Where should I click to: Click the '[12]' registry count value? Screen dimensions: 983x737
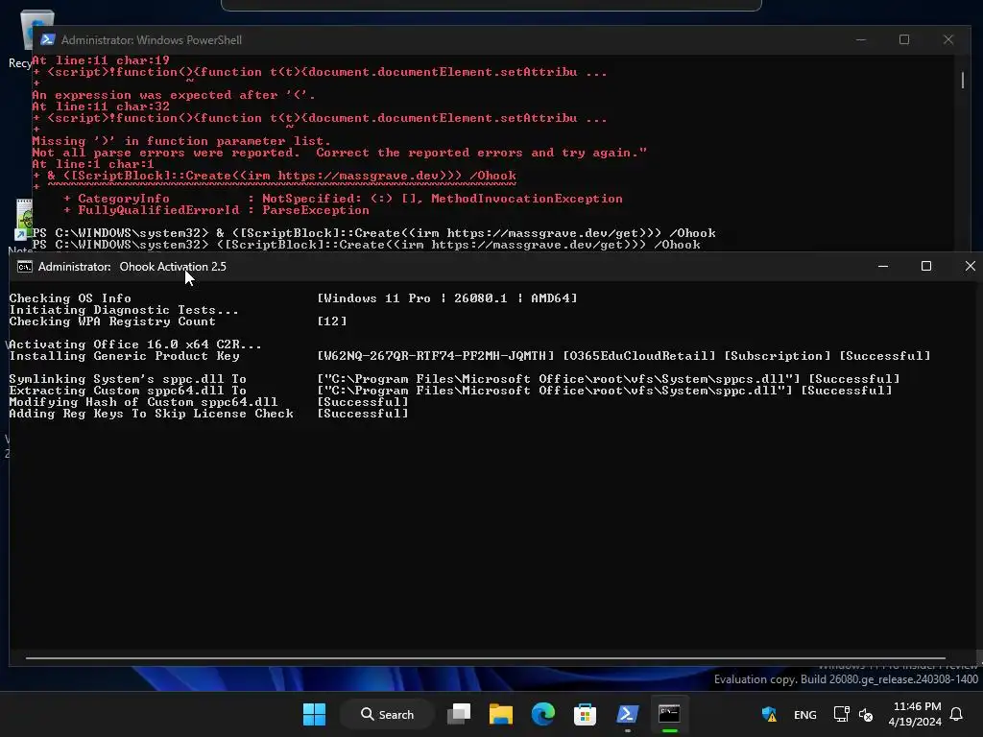332,321
